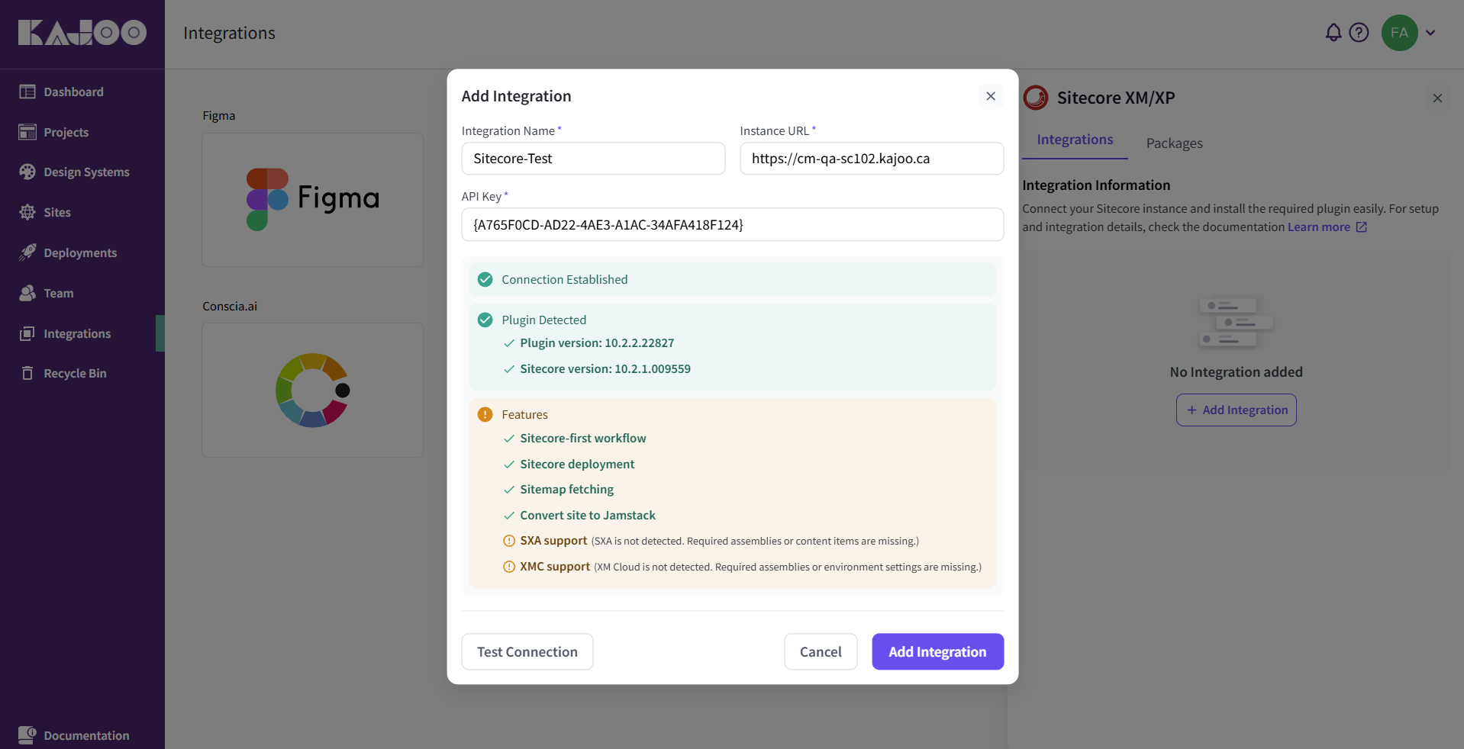Click 'Sitemap fetching' feature text
Image resolution: width=1464 pixels, height=749 pixels.
tap(566, 490)
